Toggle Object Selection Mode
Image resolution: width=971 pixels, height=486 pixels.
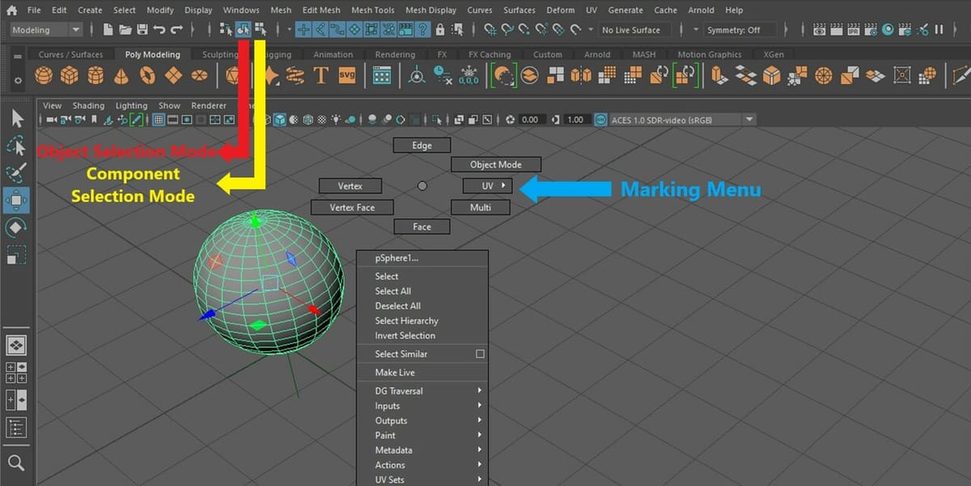pyautogui.click(x=243, y=29)
